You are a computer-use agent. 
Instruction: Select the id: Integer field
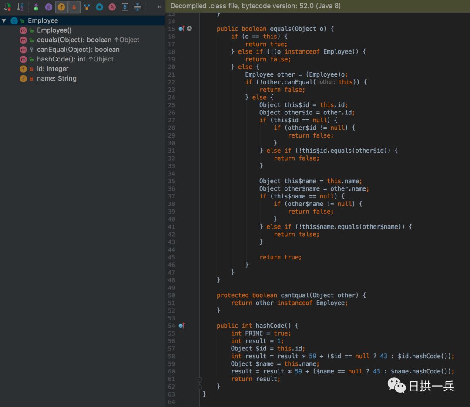53,69
